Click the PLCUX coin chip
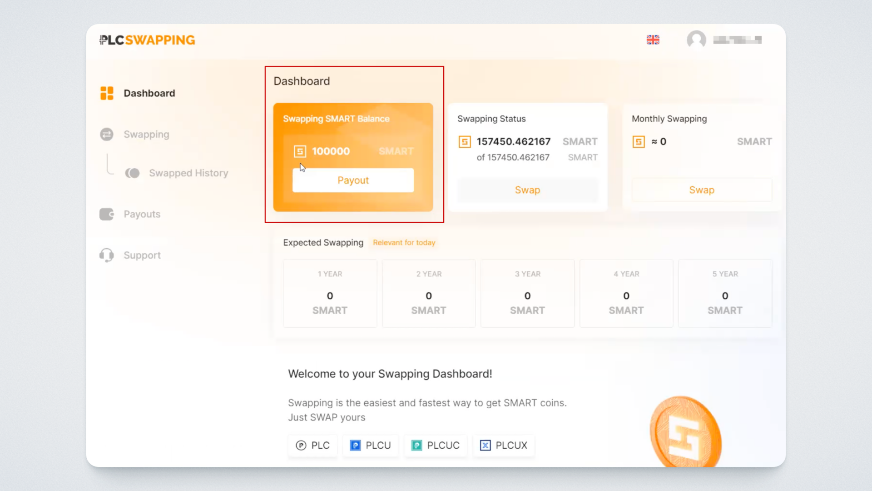 tap(503, 445)
